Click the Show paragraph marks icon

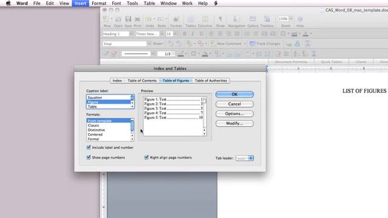pyautogui.click(x=220, y=19)
